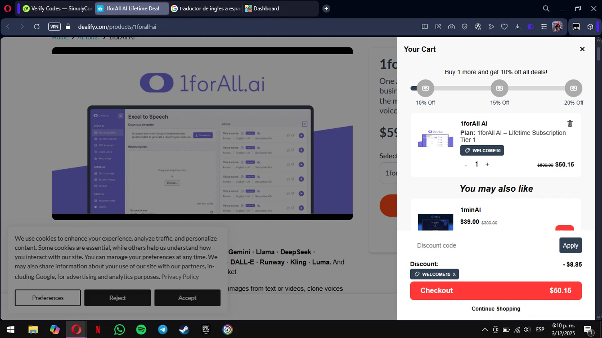The height and width of the screenshot is (338, 602).
Task: Click the share page icon
Action: (x=438, y=26)
